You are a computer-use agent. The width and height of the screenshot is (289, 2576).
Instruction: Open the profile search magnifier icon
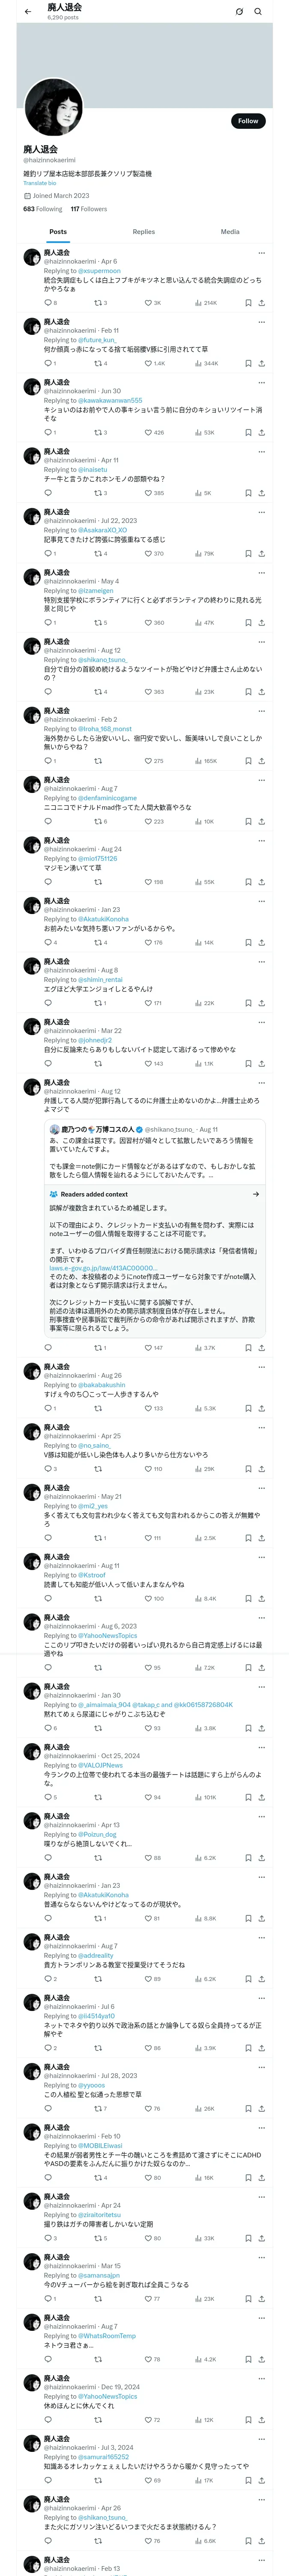coord(258,12)
